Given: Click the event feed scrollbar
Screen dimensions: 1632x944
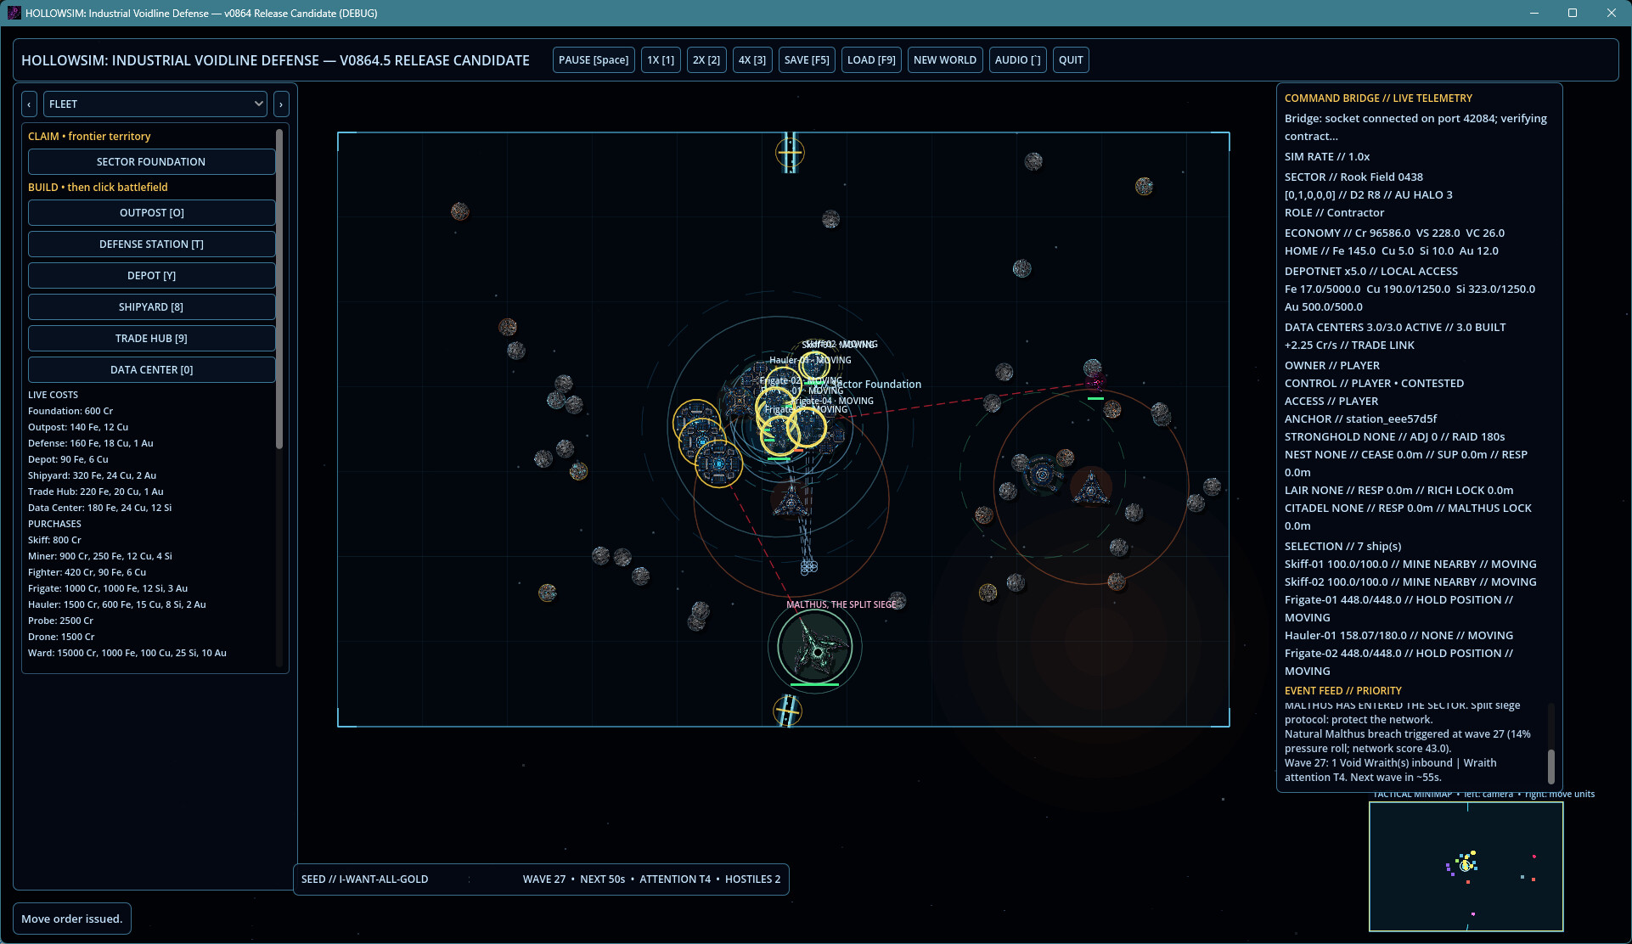Looking at the screenshot, I should (1550, 767).
